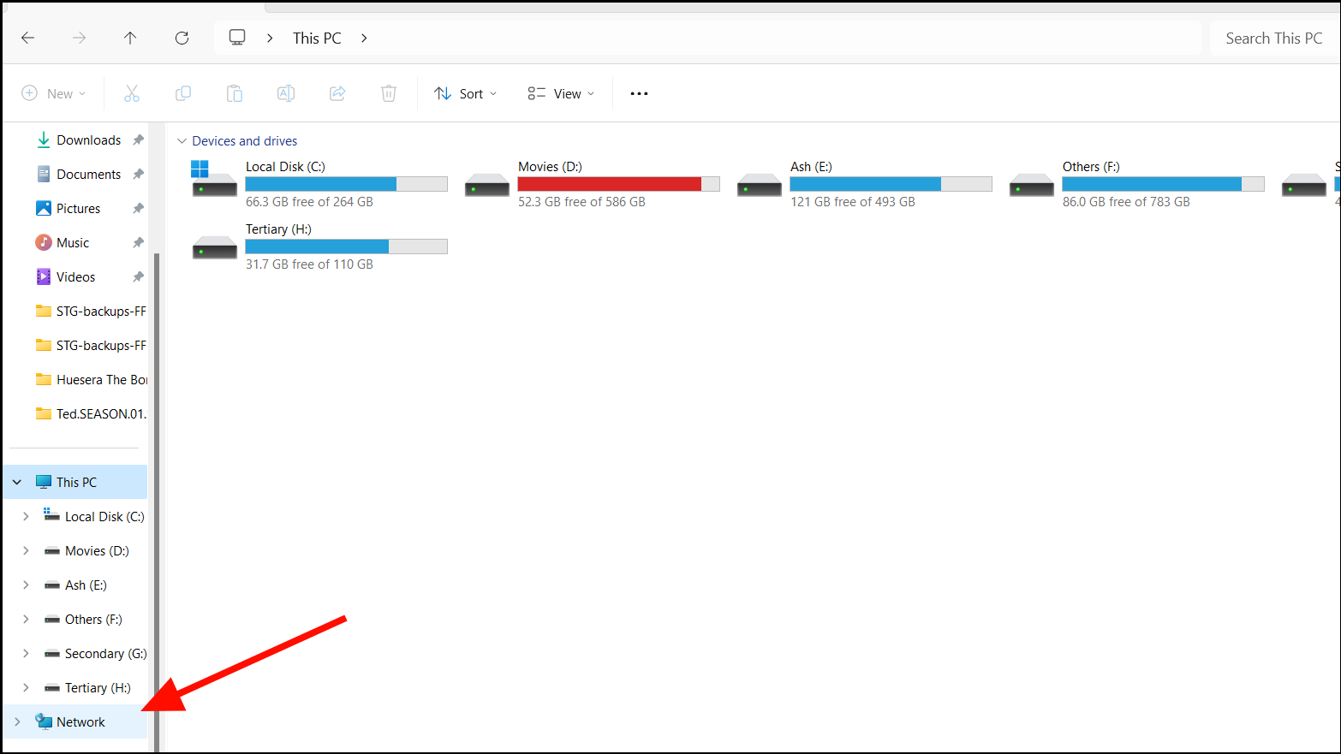The width and height of the screenshot is (1341, 754).
Task: Refresh the This PC view
Action: pyautogui.click(x=182, y=38)
